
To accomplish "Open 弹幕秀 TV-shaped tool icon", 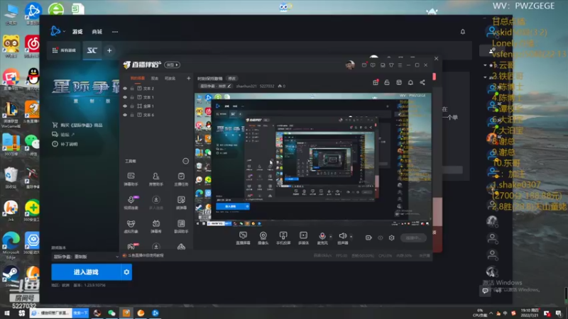I will 155,226.
